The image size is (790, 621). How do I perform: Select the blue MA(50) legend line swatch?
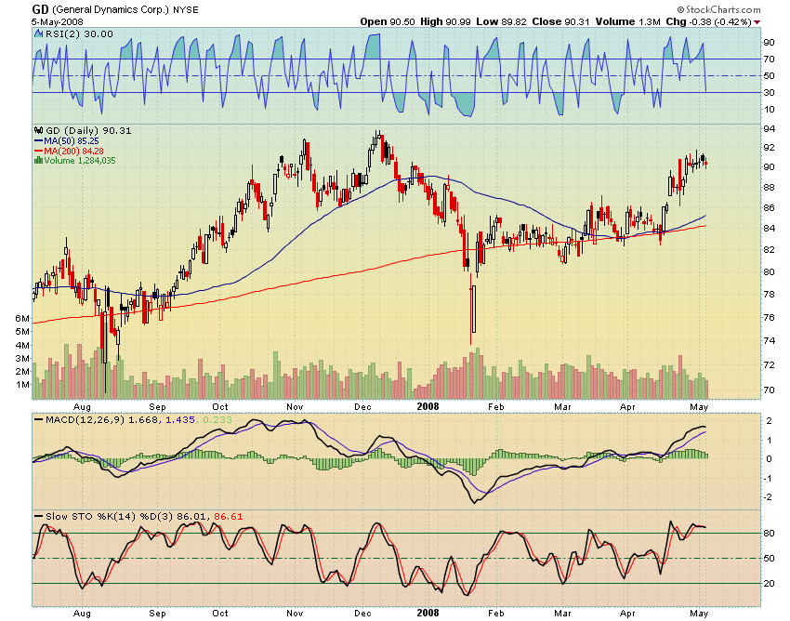tap(38, 141)
